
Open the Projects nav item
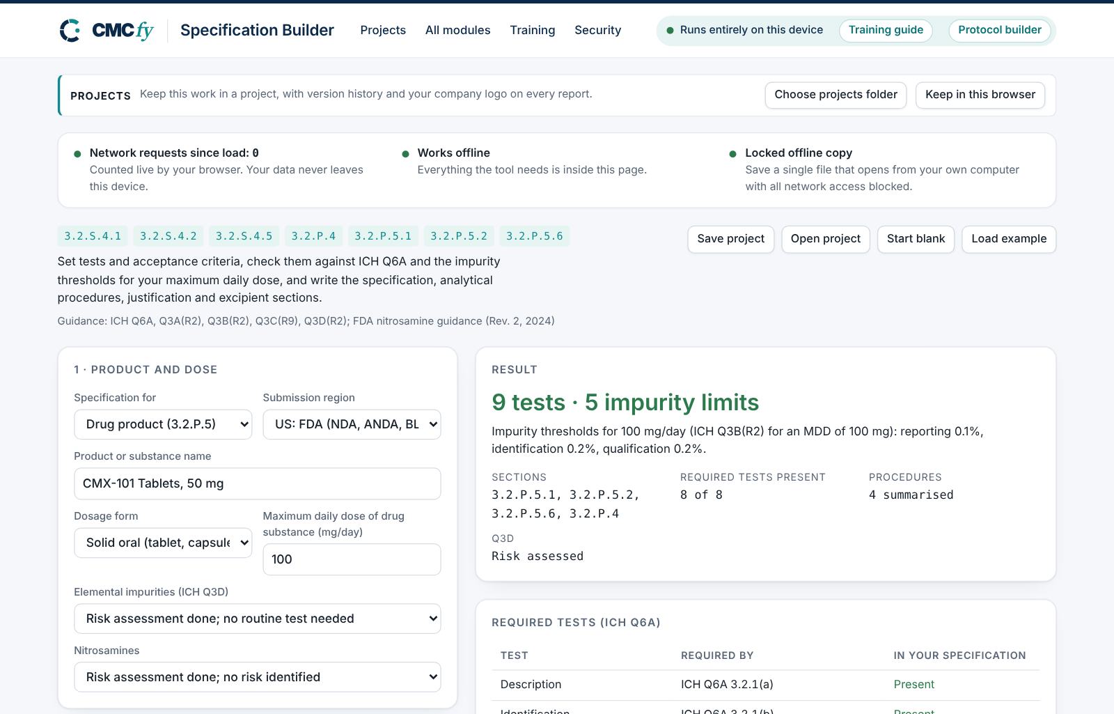[383, 30]
